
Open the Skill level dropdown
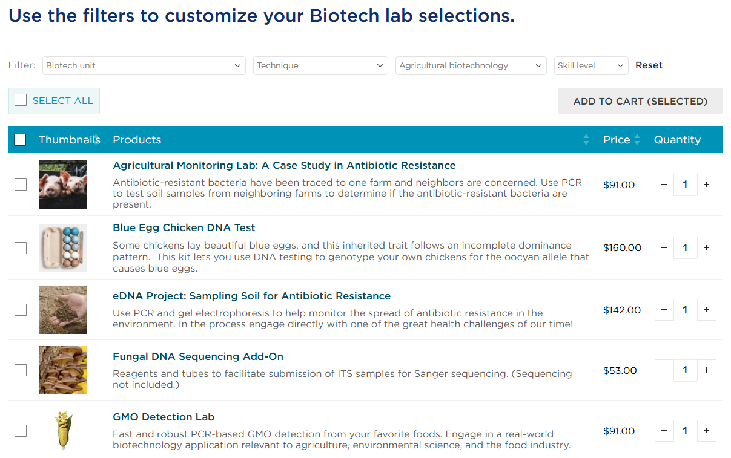point(590,66)
